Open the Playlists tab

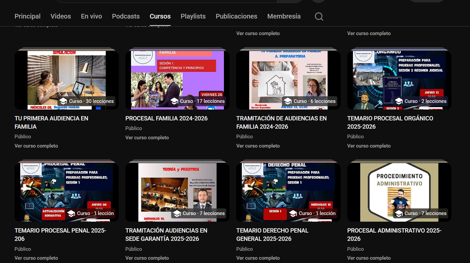pos(193,16)
